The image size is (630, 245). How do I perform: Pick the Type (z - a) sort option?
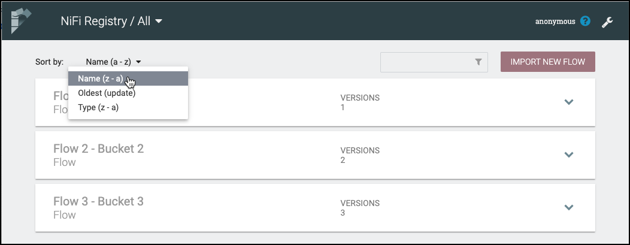click(98, 107)
